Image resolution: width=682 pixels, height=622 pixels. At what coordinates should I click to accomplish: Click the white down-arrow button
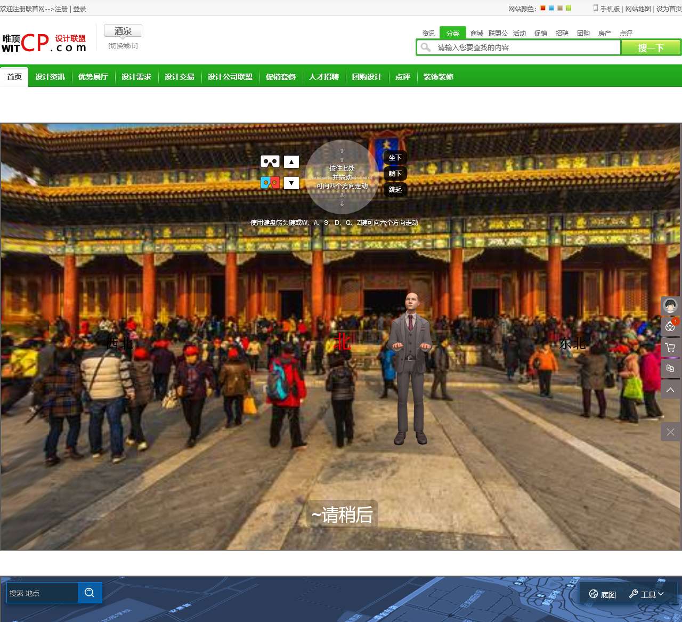coord(291,183)
